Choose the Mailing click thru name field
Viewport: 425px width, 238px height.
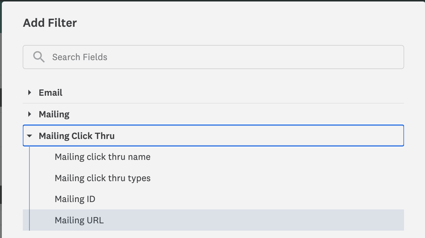[x=103, y=157]
